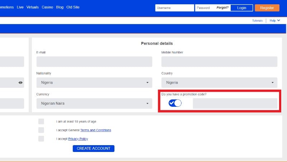Open the Country dropdown arrow

pos(273,83)
